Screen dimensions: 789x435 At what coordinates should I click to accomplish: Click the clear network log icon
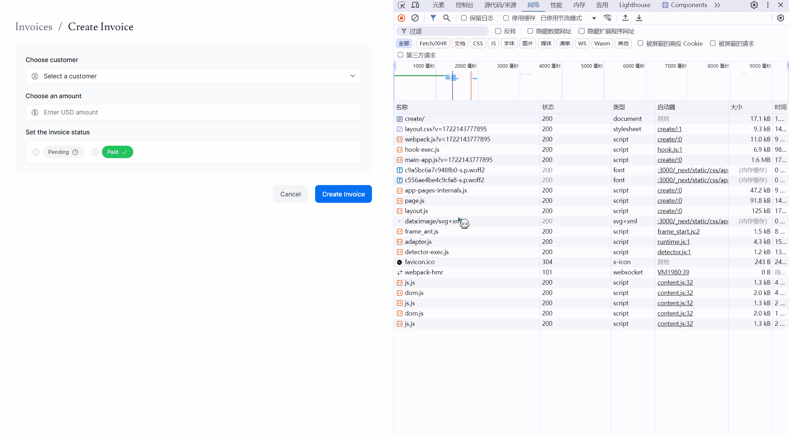pyautogui.click(x=415, y=18)
